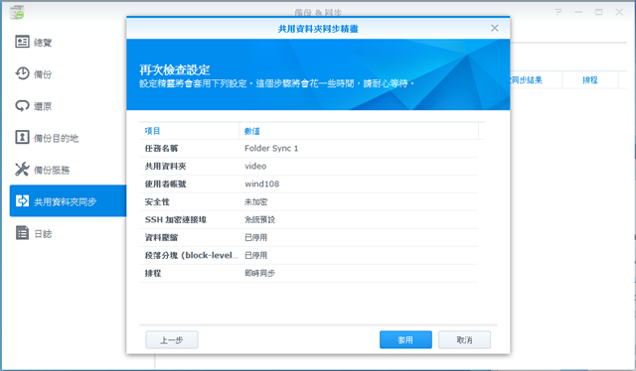Select the 段落分塊 (block-level row label

tap(192, 255)
